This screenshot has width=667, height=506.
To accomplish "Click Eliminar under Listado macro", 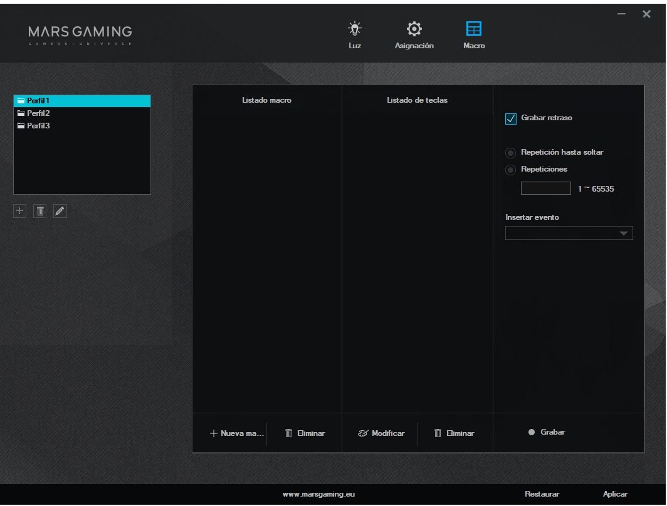I will coord(305,433).
